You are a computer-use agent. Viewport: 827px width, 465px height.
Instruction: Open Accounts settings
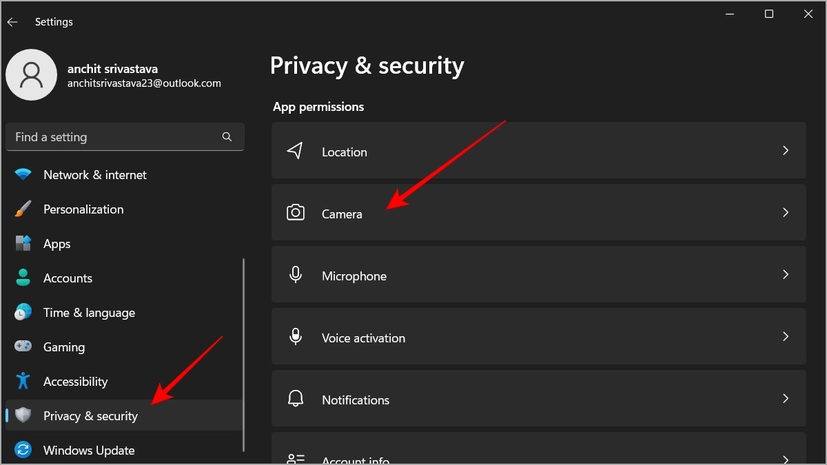[68, 278]
